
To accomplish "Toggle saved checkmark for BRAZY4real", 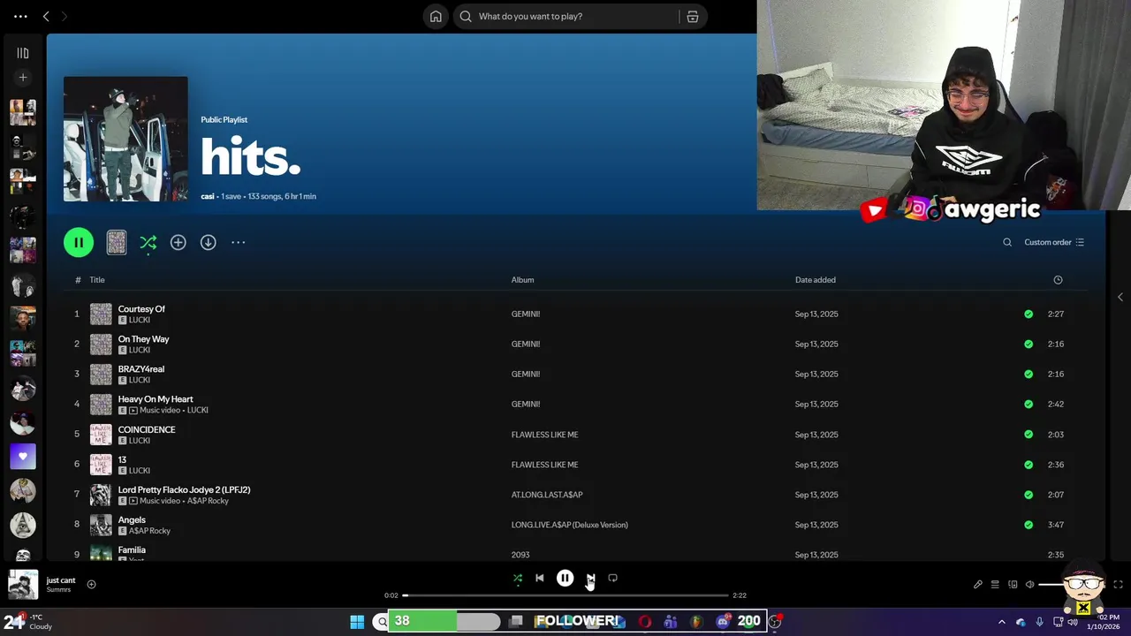I will coord(1029,375).
